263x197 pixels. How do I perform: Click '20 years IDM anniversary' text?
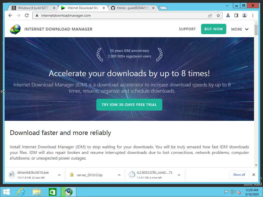point(129,51)
